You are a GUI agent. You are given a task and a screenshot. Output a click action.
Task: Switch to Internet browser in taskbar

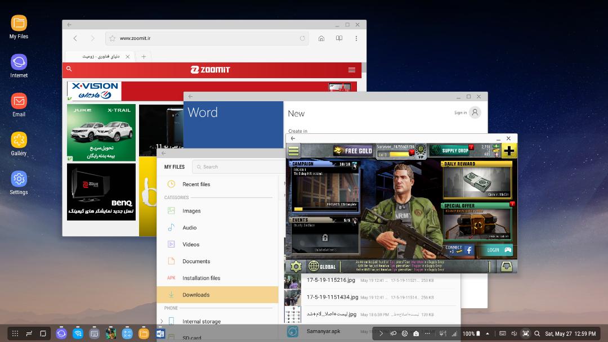pyautogui.click(x=61, y=333)
